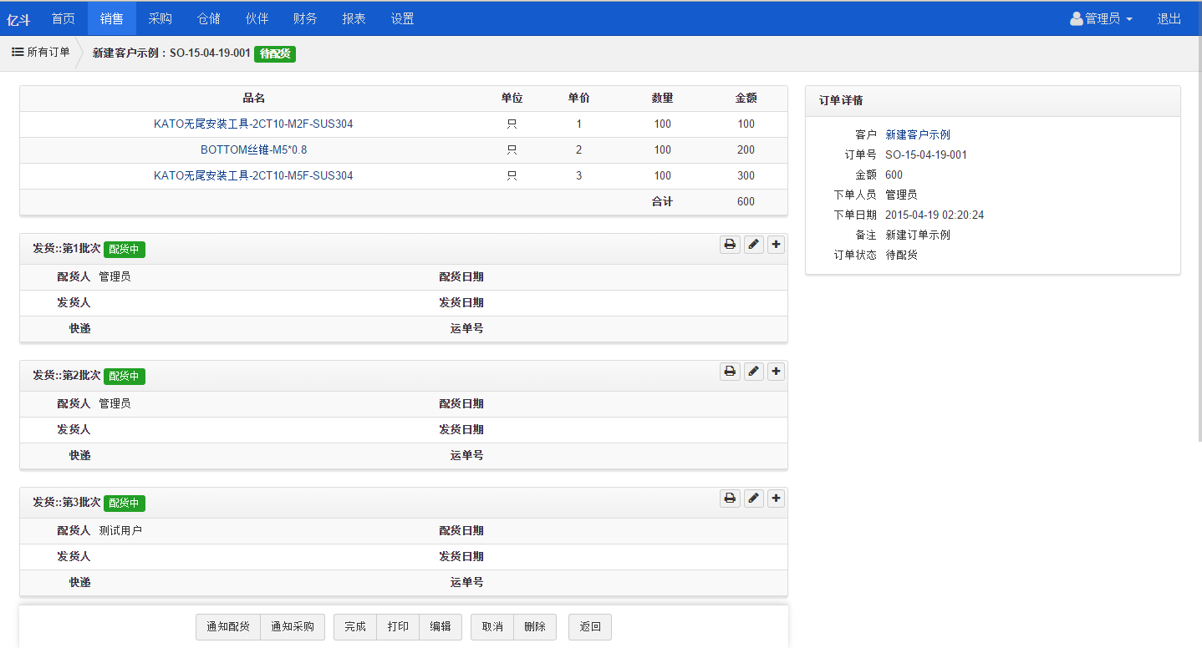Open the 采购 menu

click(160, 18)
